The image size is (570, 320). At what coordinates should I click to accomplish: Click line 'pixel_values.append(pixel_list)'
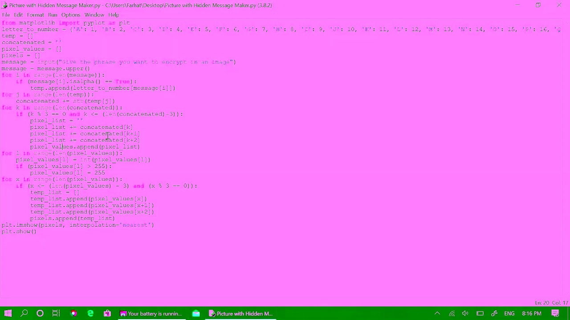pyautogui.click(x=85, y=147)
